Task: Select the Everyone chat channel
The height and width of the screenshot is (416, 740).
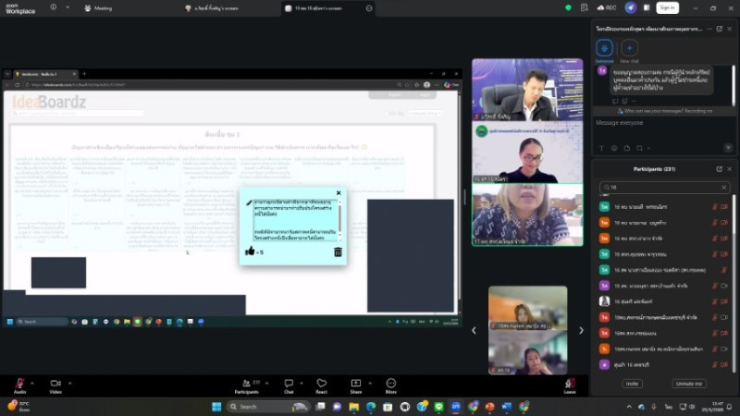Action: coord(604,48)
